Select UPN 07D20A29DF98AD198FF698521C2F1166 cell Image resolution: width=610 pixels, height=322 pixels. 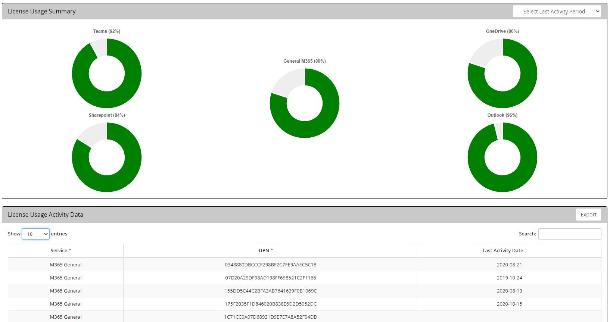(x=270, y=278)
